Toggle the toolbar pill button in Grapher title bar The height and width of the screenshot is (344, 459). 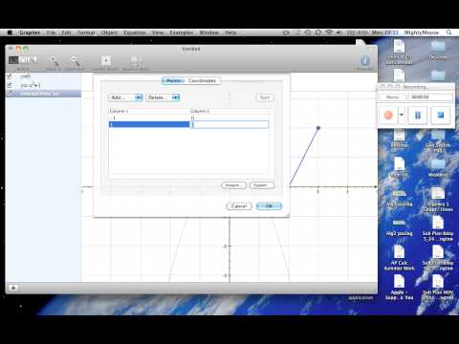coord(371,49)
